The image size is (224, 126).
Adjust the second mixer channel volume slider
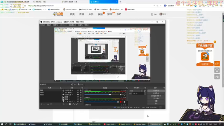coord(102,102)
